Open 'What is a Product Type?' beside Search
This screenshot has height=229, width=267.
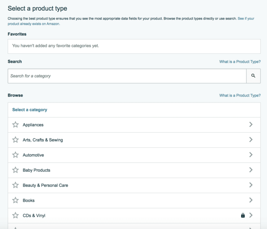tap(240, 62)
